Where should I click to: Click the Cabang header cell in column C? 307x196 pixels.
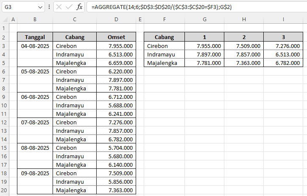pyautogui.click(x=75, y=37)
